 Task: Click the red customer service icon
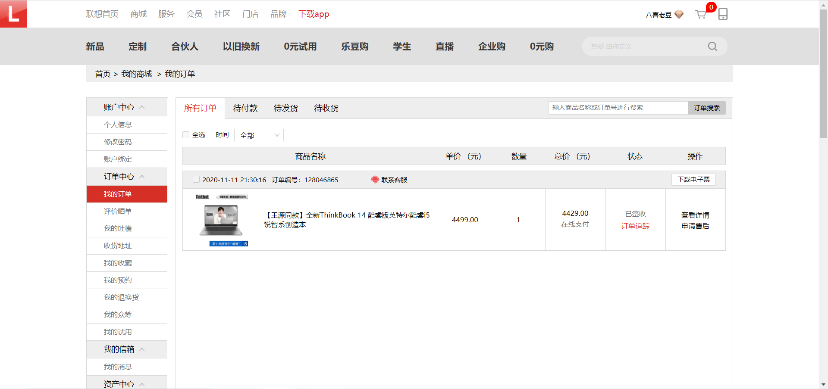tap(375, 180)
